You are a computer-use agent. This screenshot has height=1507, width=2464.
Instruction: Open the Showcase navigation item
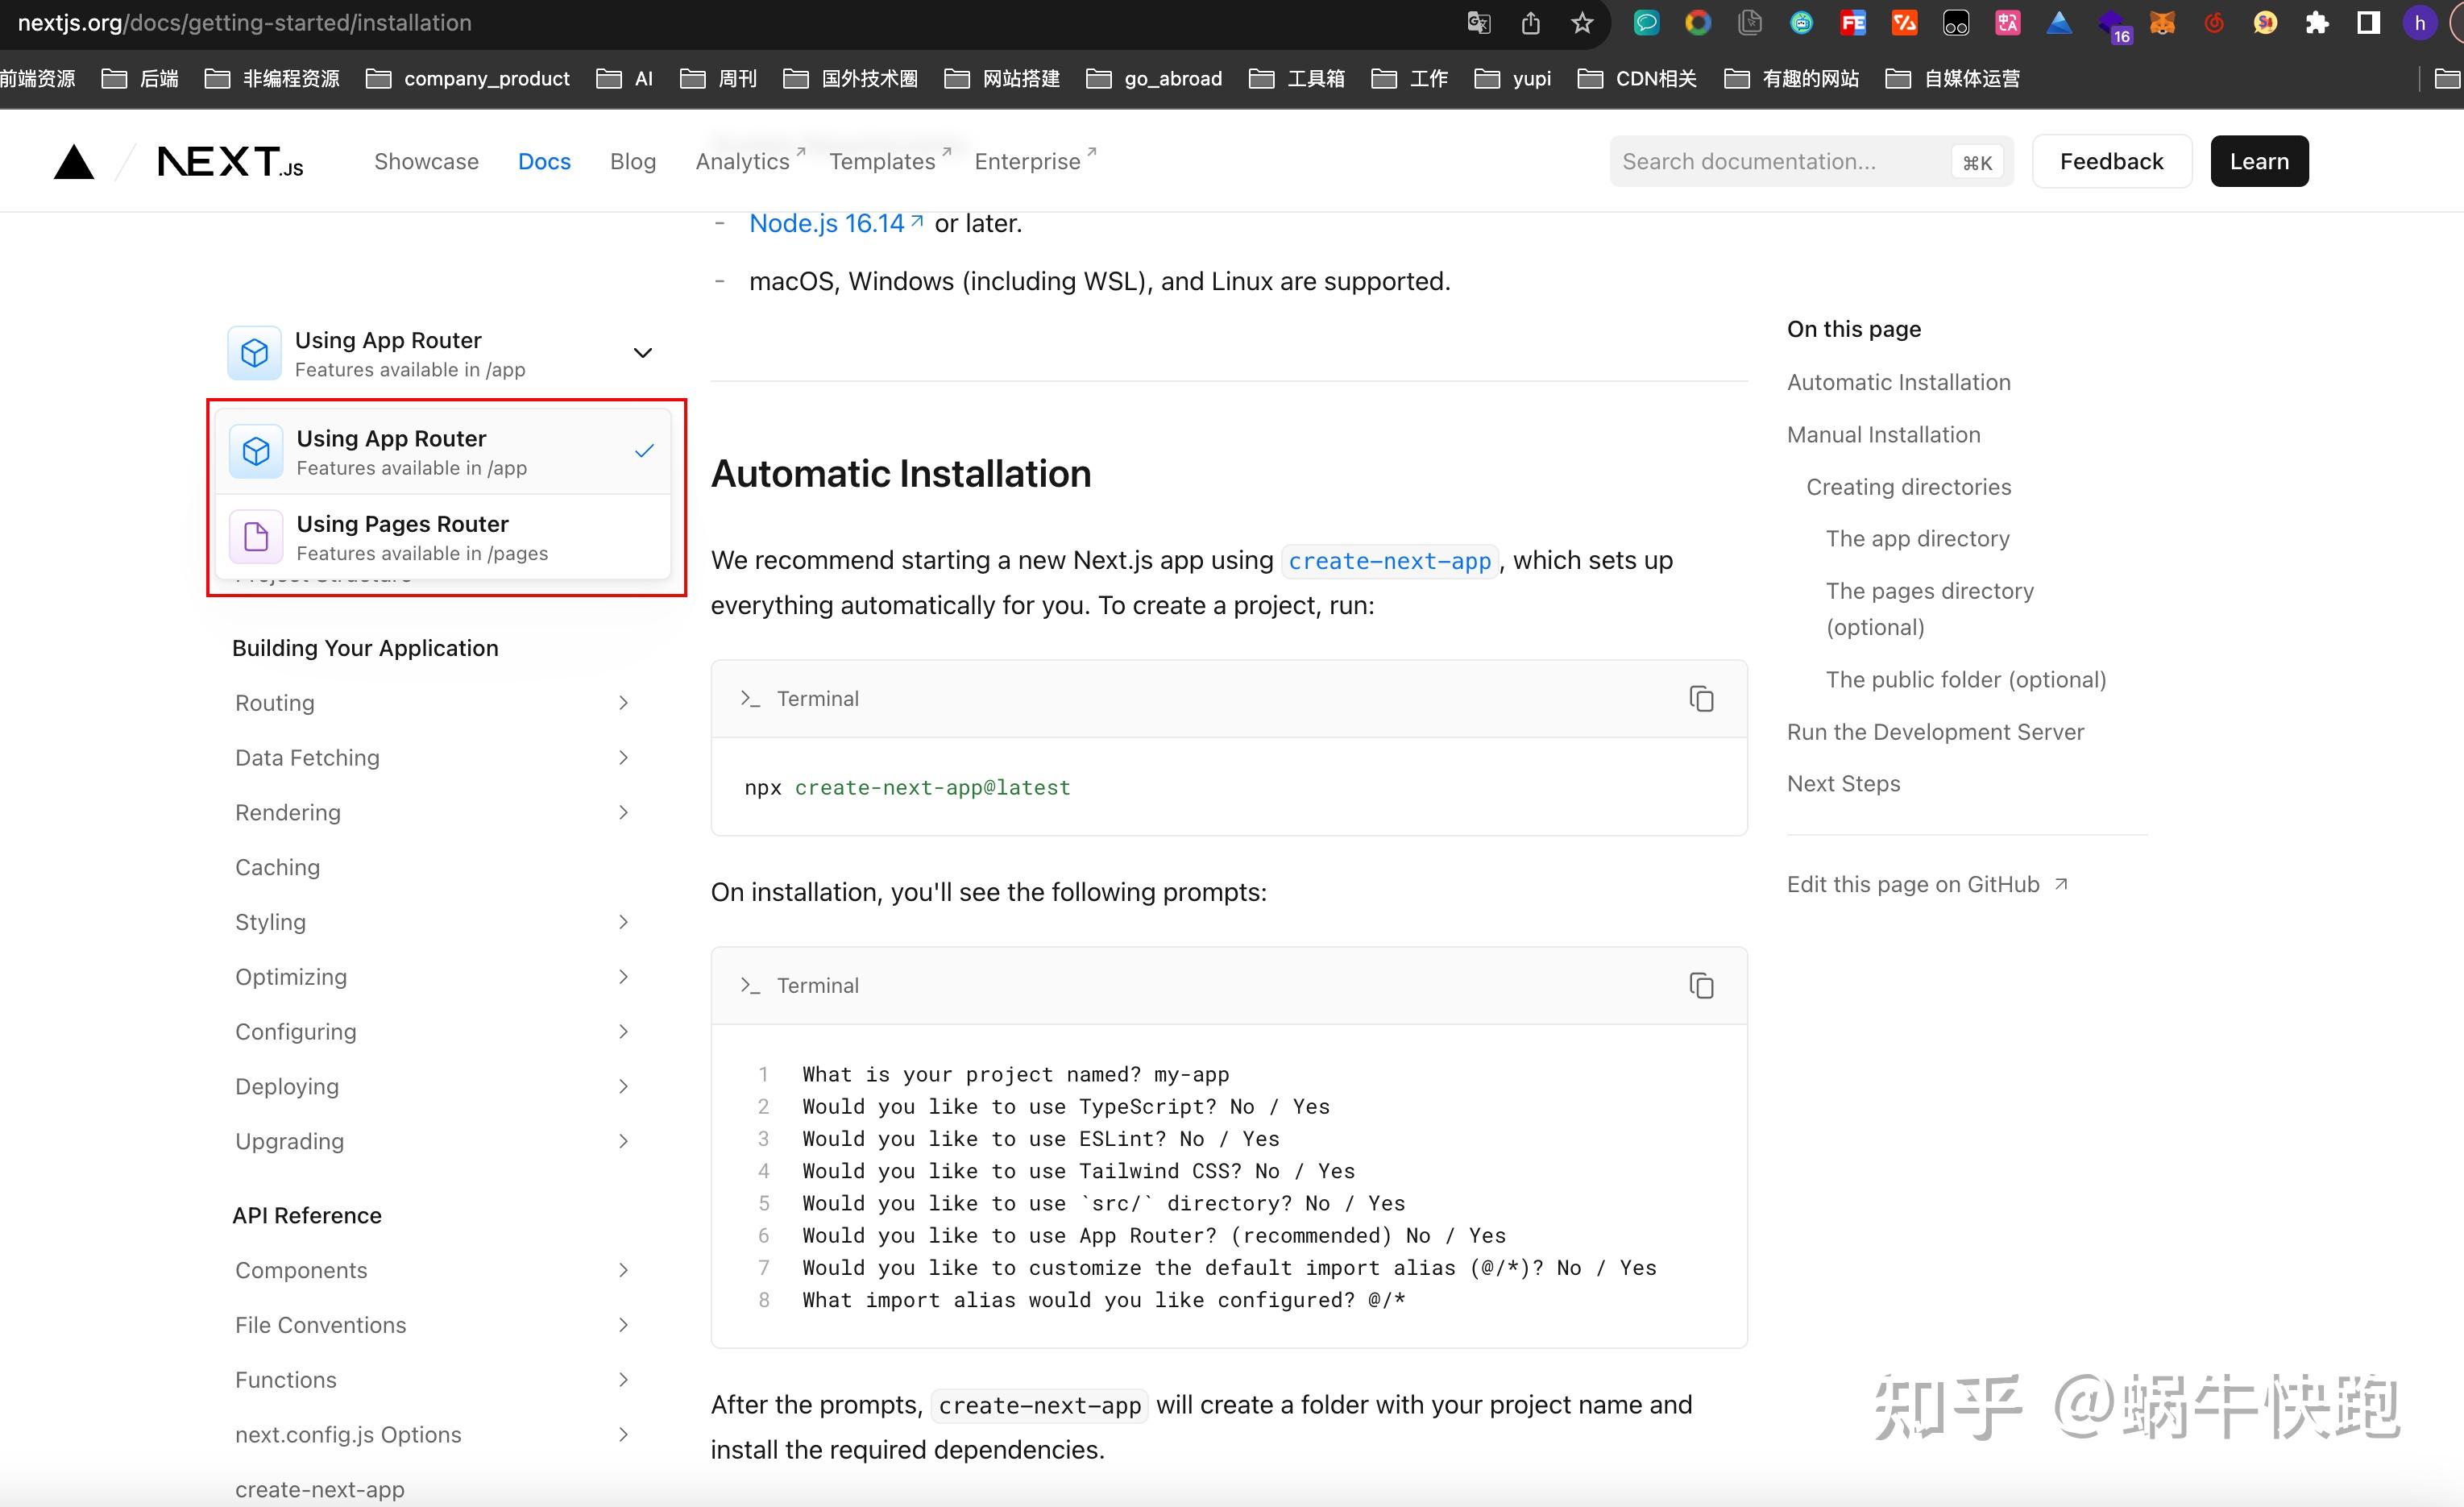(x=426, y=160)
